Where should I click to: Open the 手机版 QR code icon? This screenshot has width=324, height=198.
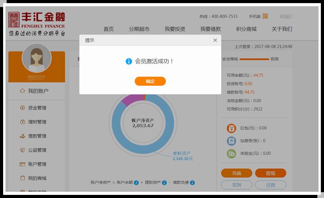265,16
